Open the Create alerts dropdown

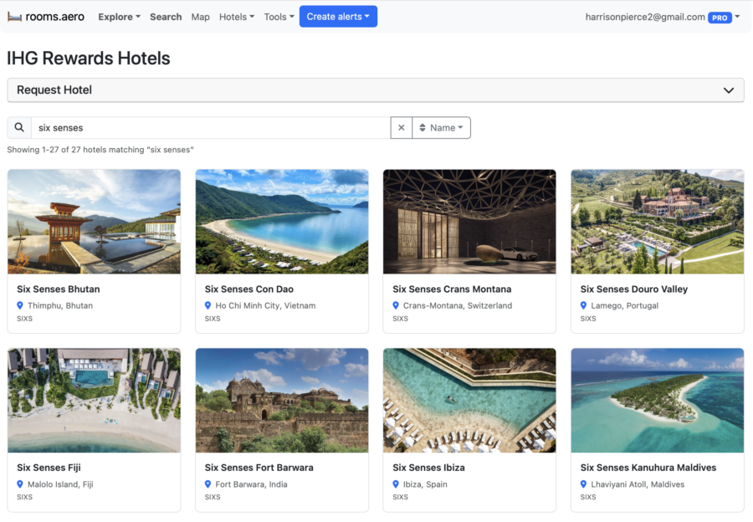pos(338,17)
